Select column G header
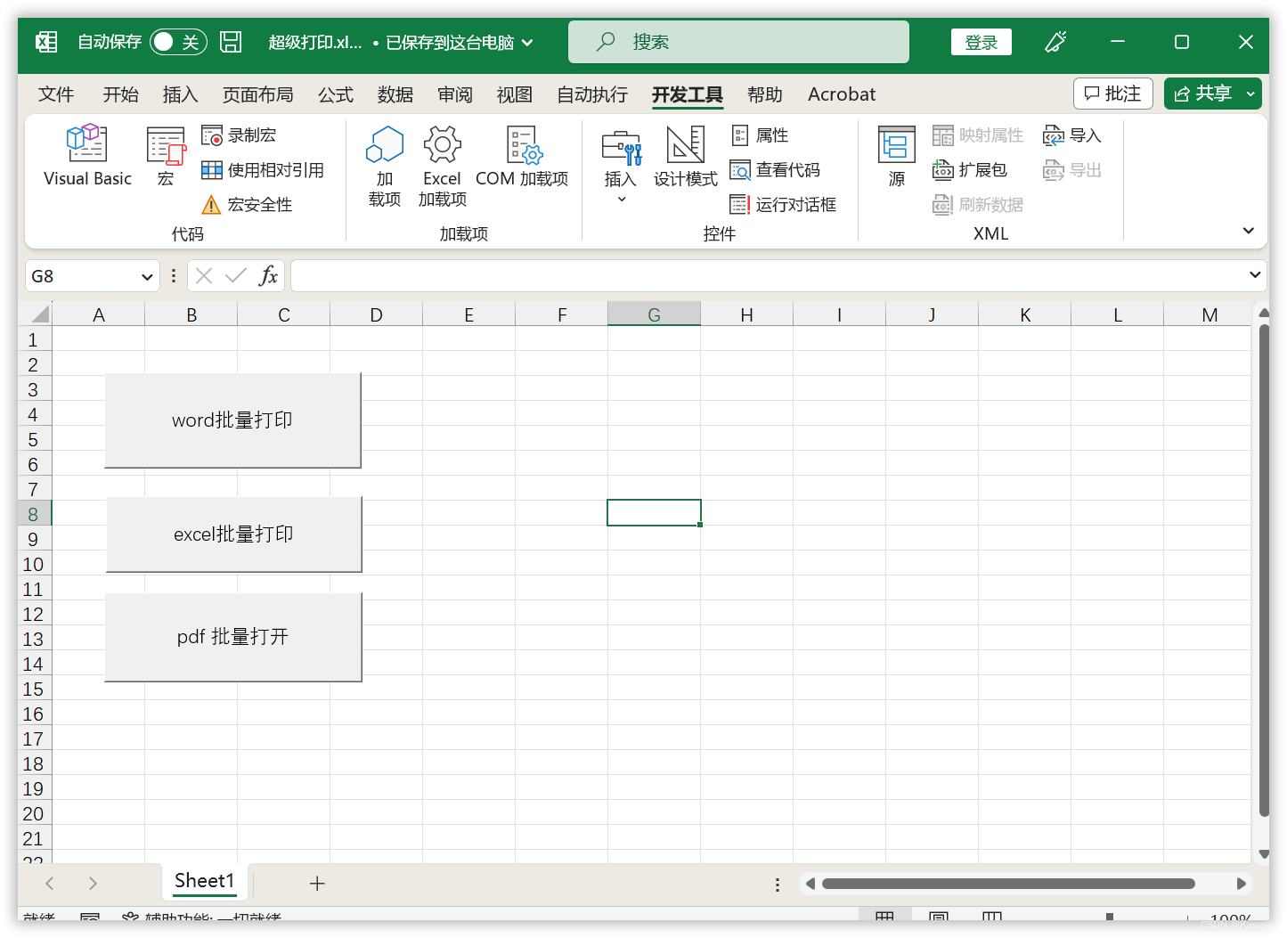 pos(654,314)
